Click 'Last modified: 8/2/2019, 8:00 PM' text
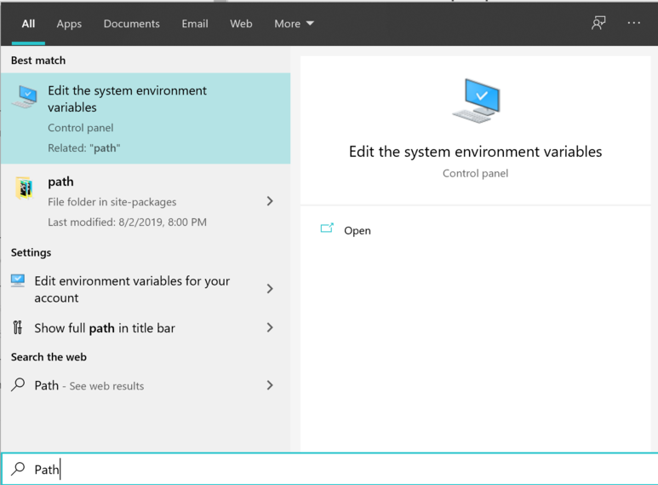The image size is (658, 485). point(127,222)
